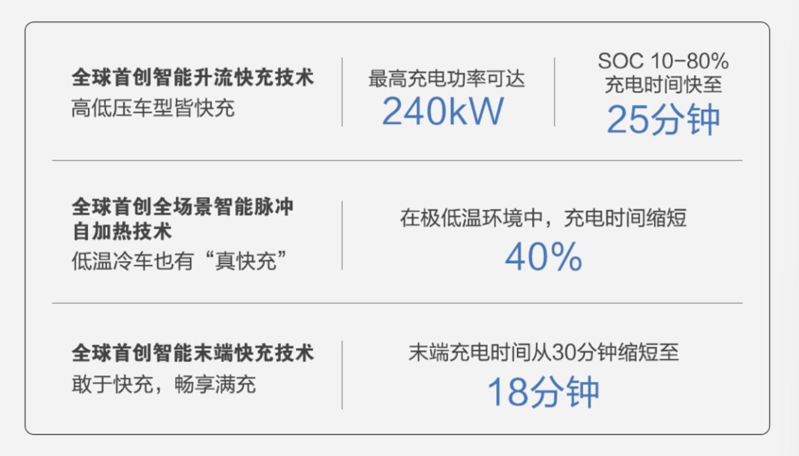This screenshot has height=456, width=799.
Task: Select the SOC 10-80% text
Action: [x=663, y=61]
